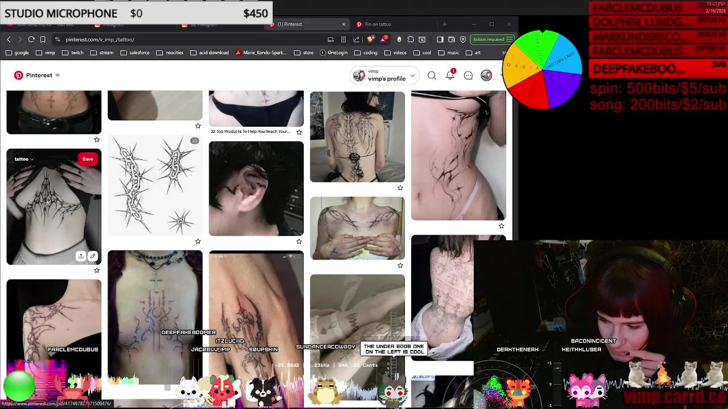Expand the 'tattoo' board dropdown on pin

coord(24,159)
